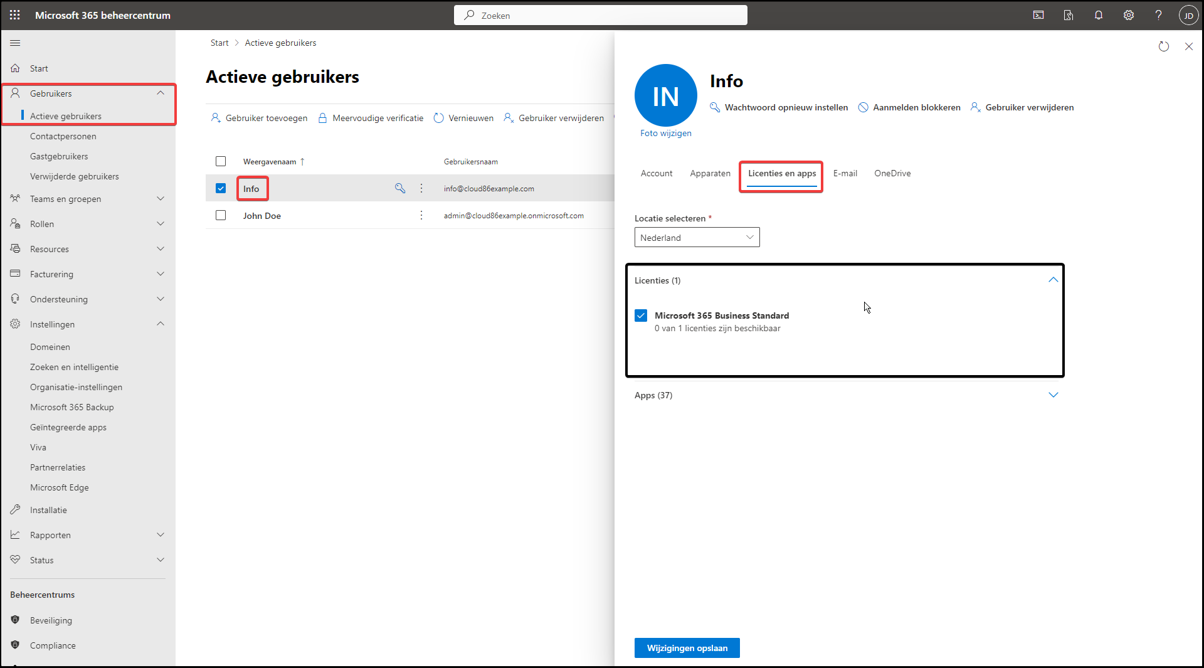Switch to the E-mail tab
1204x668 pixels.
[x=845, y=174]
